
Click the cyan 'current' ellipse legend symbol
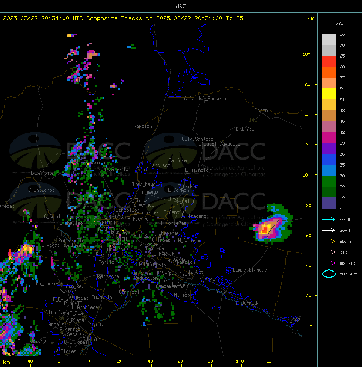(x=329, y=274)
